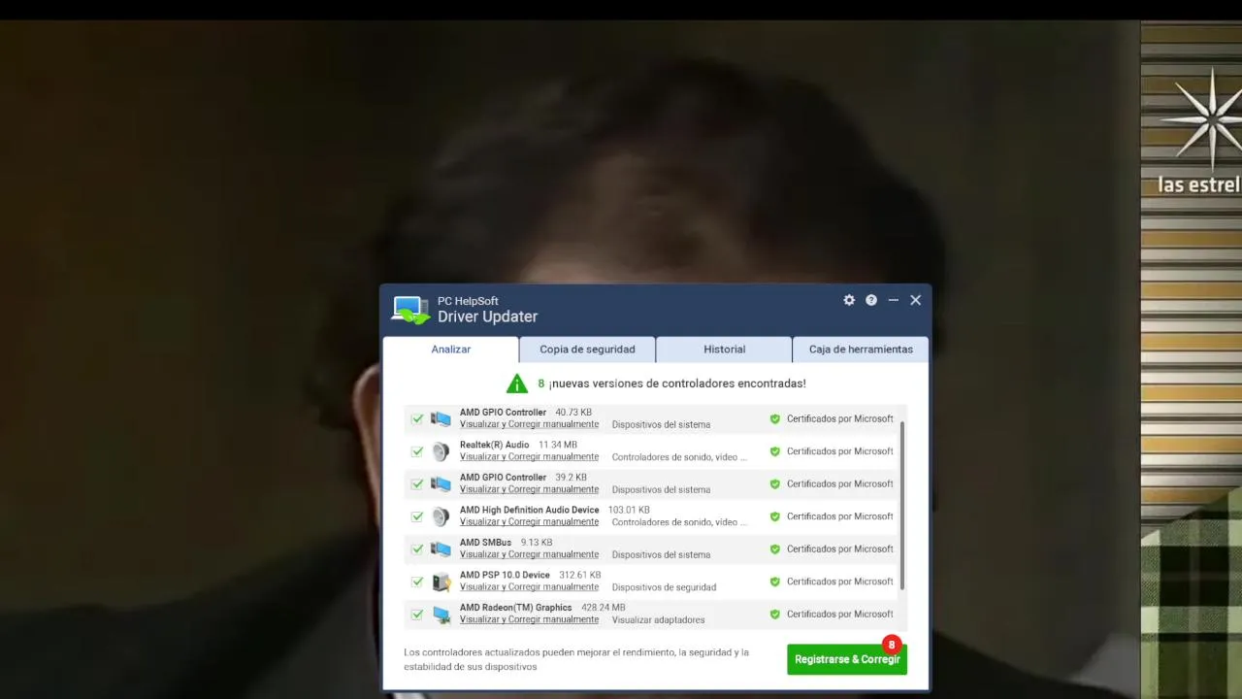
Task: Click Visualizar y Corregir manualmente for AMD GPIO Controller 39.2 KB
Action: coord(529,489)
